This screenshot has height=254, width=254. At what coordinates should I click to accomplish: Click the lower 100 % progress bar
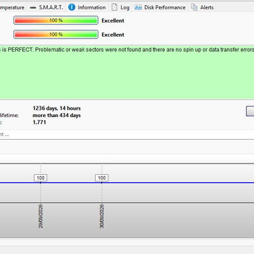(56, 35)
